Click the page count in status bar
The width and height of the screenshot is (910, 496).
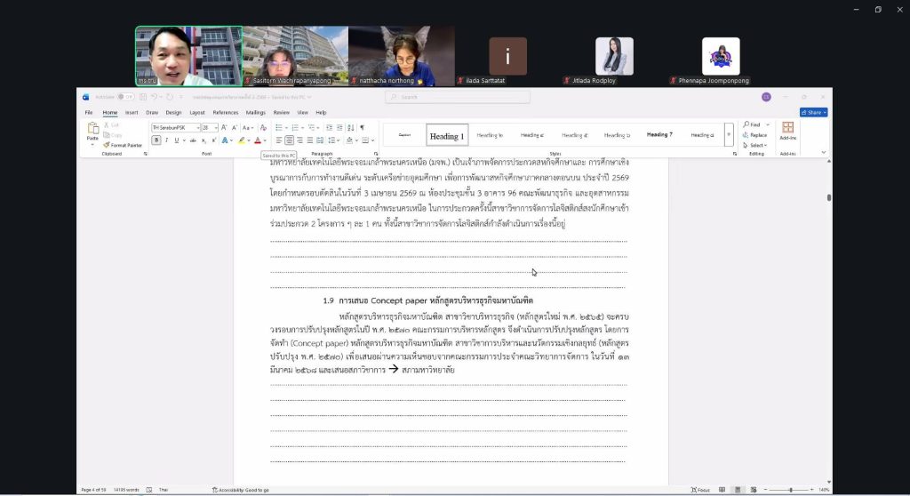(93, 490)
